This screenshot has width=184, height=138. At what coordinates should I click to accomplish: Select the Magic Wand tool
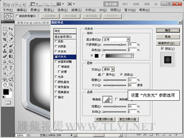pos(11,34)
